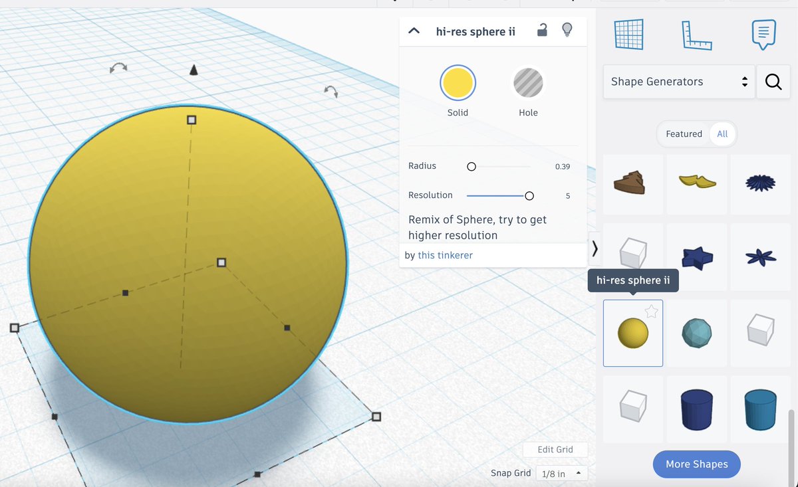Click the lightbulb icon in the shape panel
Viewport: 798px width, 487px height.
coord(567,30)
